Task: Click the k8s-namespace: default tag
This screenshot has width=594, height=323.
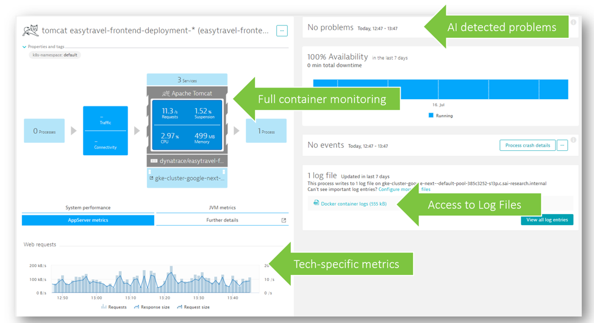Action: 55,55
